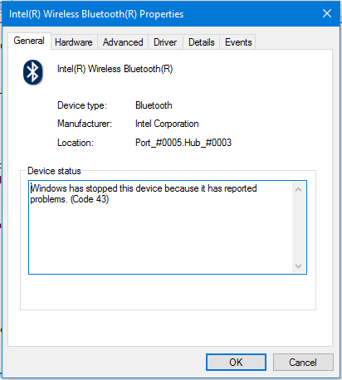Click the 'Intel(R) Wireless Bluetooth(R)' device name
This screenshot has height=380, width=342.
(115, 69)
